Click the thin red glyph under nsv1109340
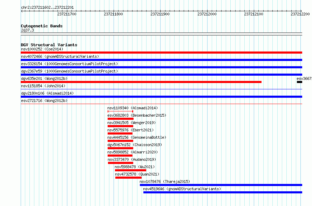This screenshot has width=312, height=206. click(x=120, y=111)
